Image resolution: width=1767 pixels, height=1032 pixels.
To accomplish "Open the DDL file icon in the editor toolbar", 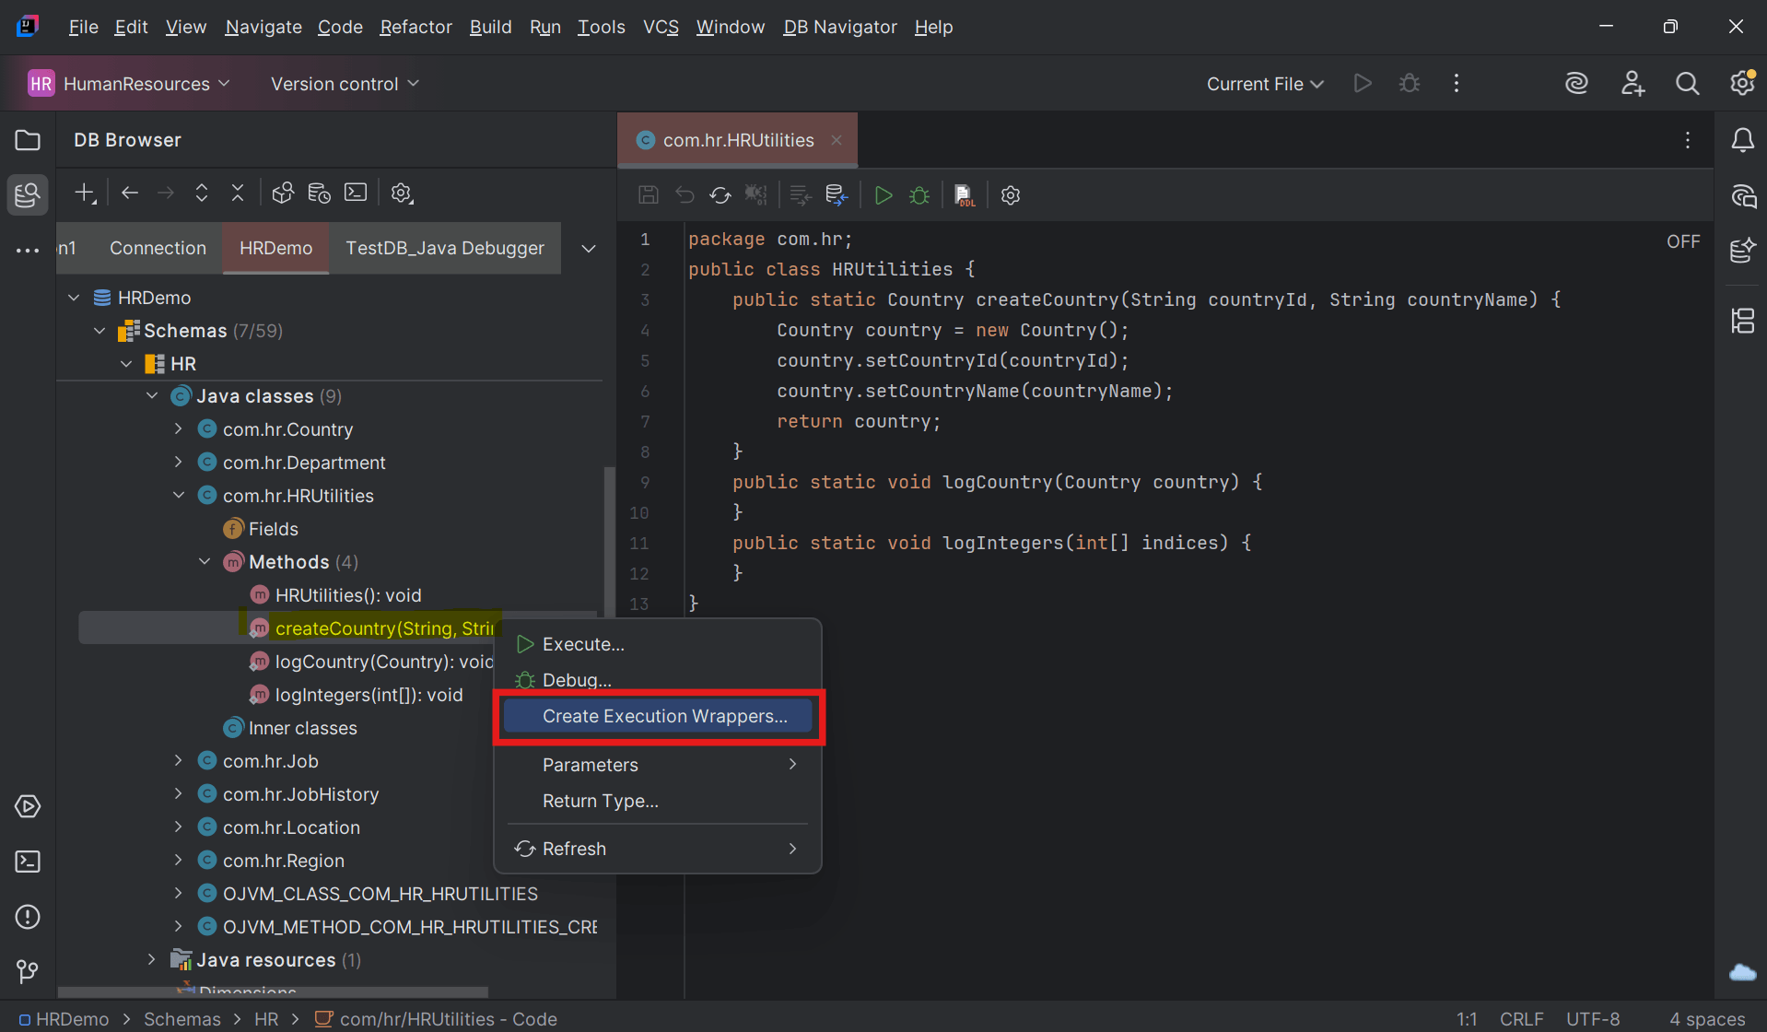I will tap(963, 194).
